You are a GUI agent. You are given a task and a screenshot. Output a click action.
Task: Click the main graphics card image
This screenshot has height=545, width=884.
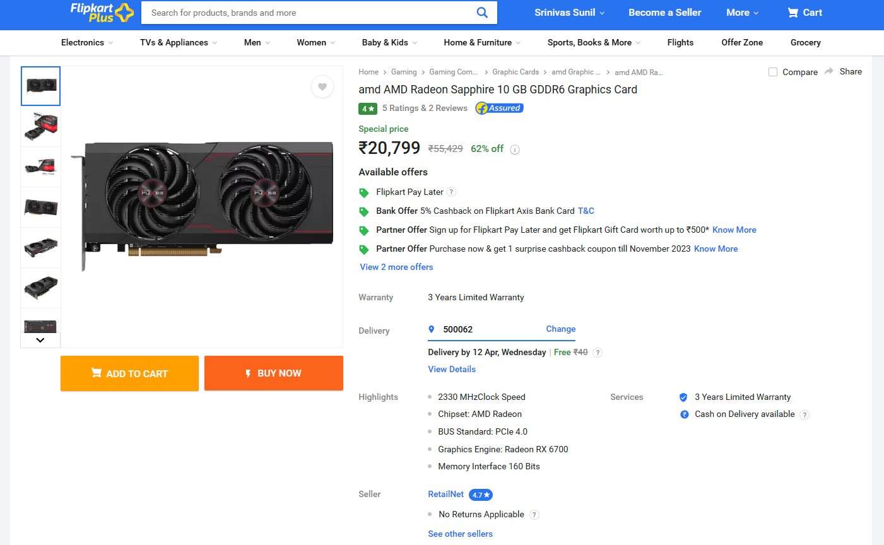(202, 207)
